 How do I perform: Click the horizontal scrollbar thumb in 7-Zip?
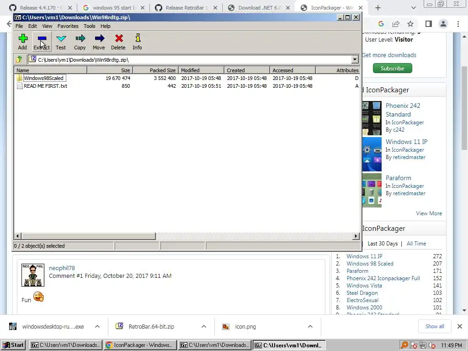[88, 236]
